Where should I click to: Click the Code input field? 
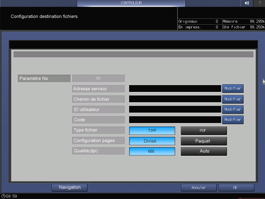175,120
